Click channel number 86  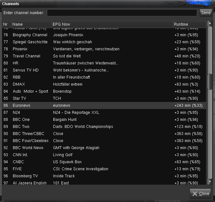[6, 105]
